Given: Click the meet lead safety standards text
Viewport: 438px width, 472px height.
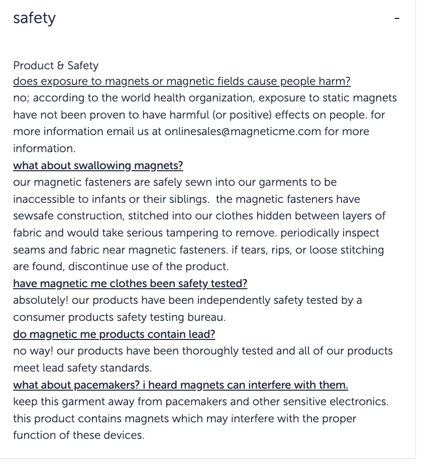Looking at the screenshot, I should tap(82, 368).
